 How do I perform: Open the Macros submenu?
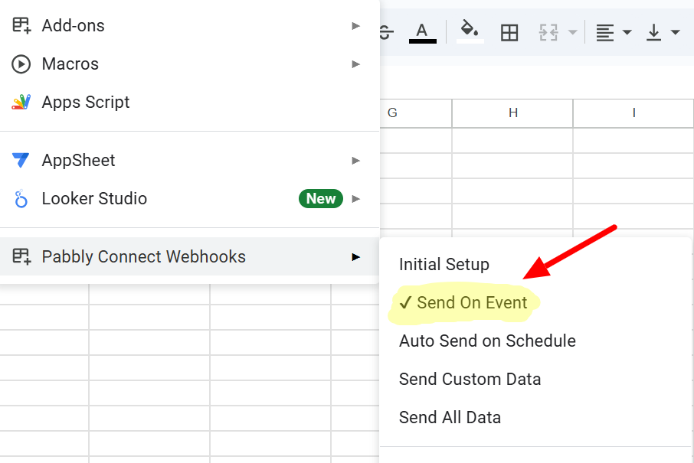[x=70, y=64]
